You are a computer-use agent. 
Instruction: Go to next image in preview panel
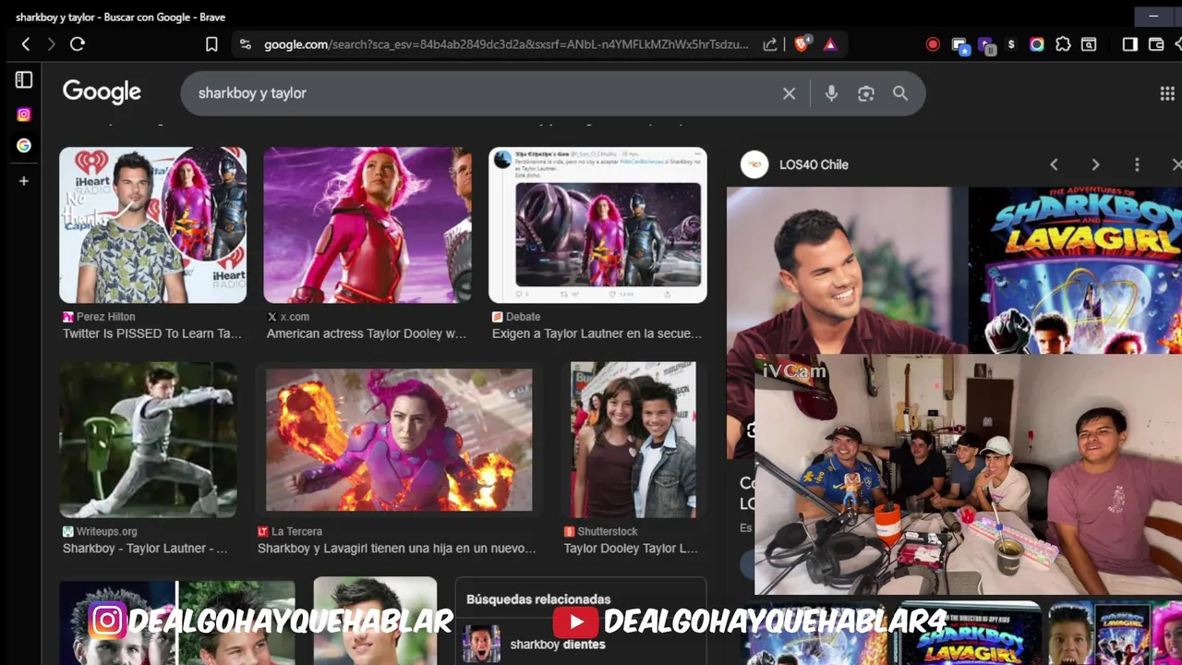(1095, 164)
